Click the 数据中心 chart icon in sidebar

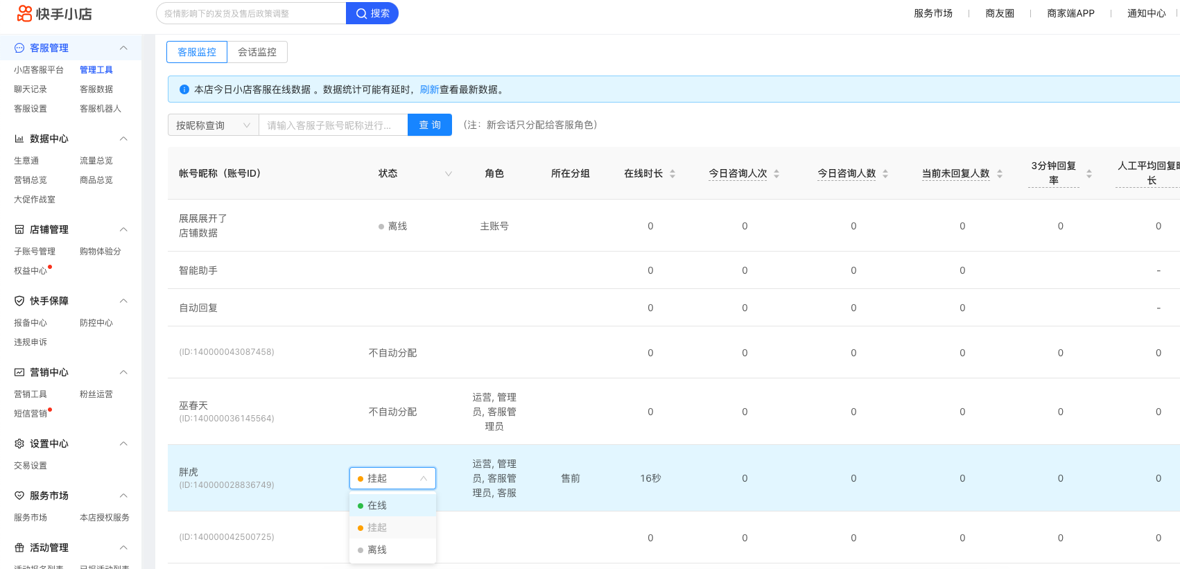19,139
